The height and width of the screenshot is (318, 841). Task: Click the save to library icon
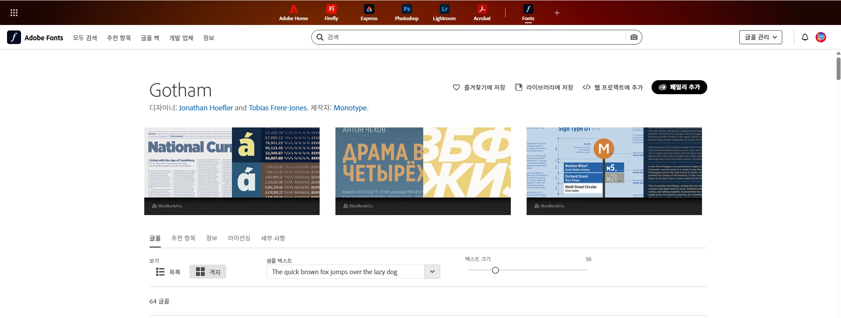(x=519, y=87)
